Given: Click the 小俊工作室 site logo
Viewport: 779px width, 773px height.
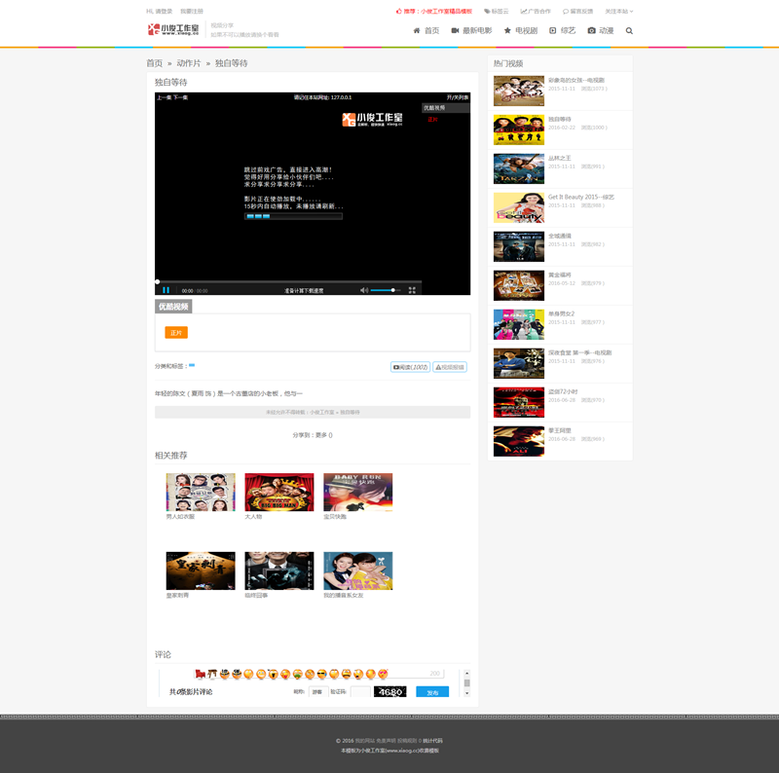Looking at the screenshot, I should (173, 29).
